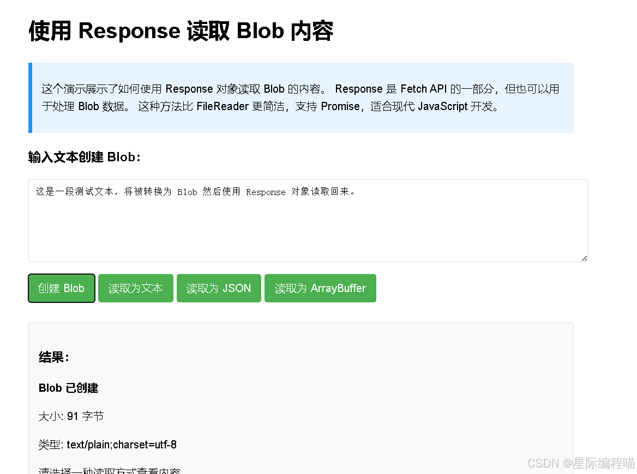637x474 pixels.
Task: Click the 创建 Blob button
Action: click(61, 288)
